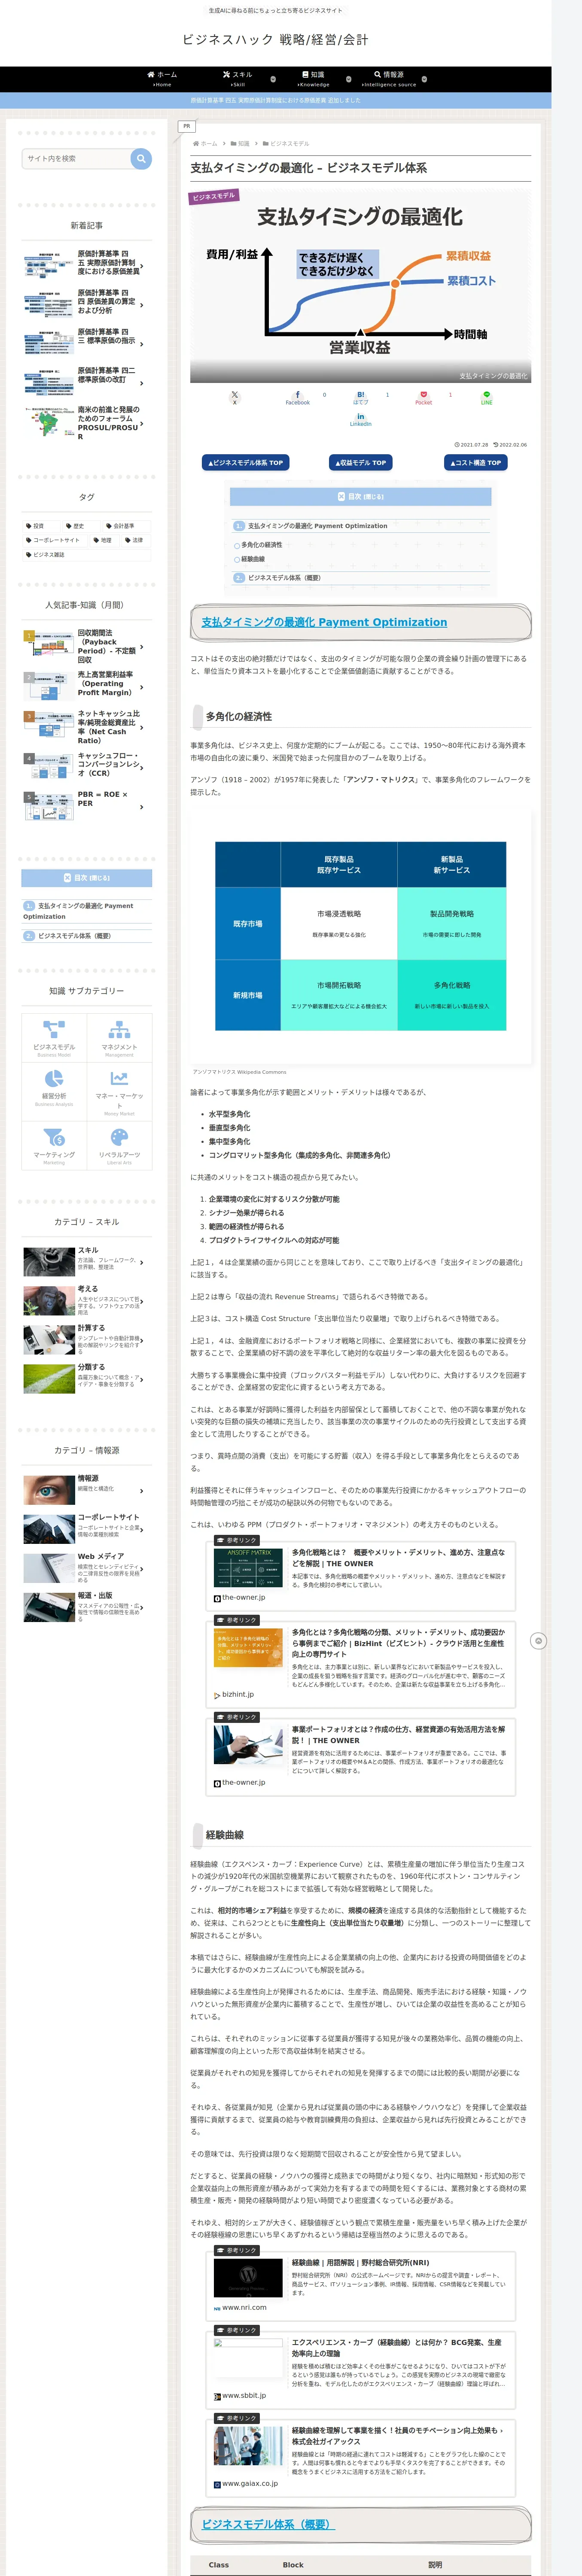582x2576 pixels.
Task: Open the 知識 navigation menu item
Action: (313, 78)
